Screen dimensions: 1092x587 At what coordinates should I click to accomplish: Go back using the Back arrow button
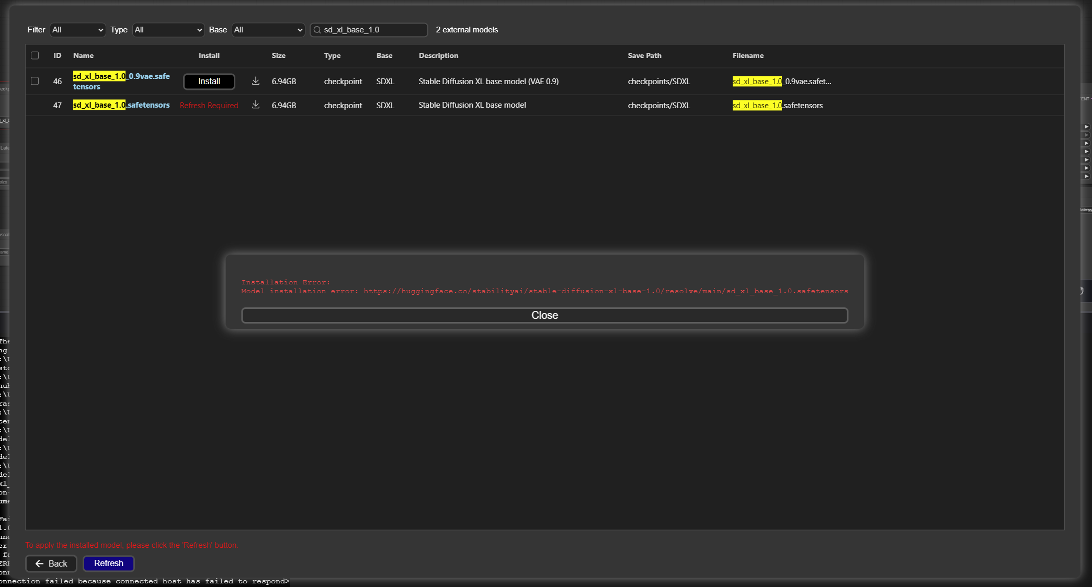pos(51,563)
